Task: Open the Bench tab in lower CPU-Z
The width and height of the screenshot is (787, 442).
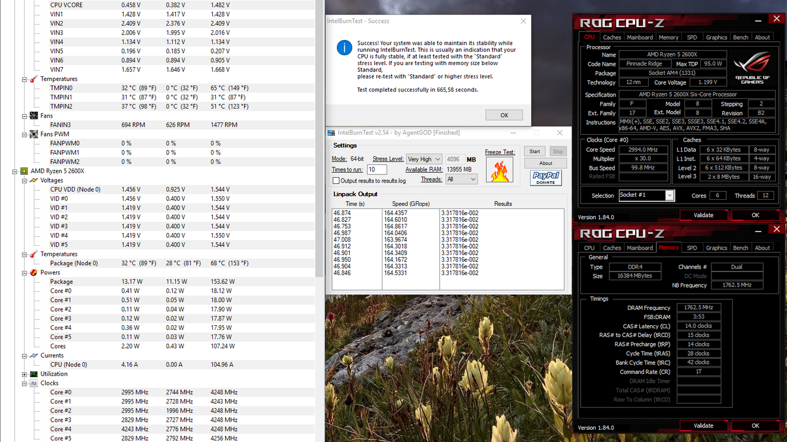Action: [740, 248]
